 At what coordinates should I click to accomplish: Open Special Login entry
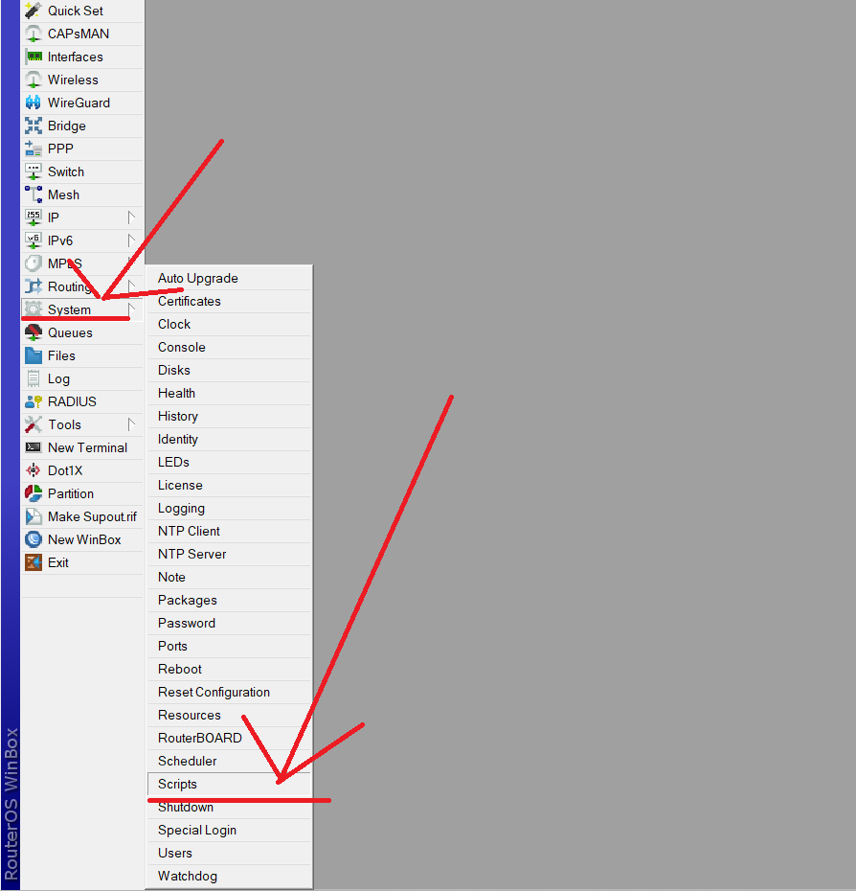click(x=230, y=831)
